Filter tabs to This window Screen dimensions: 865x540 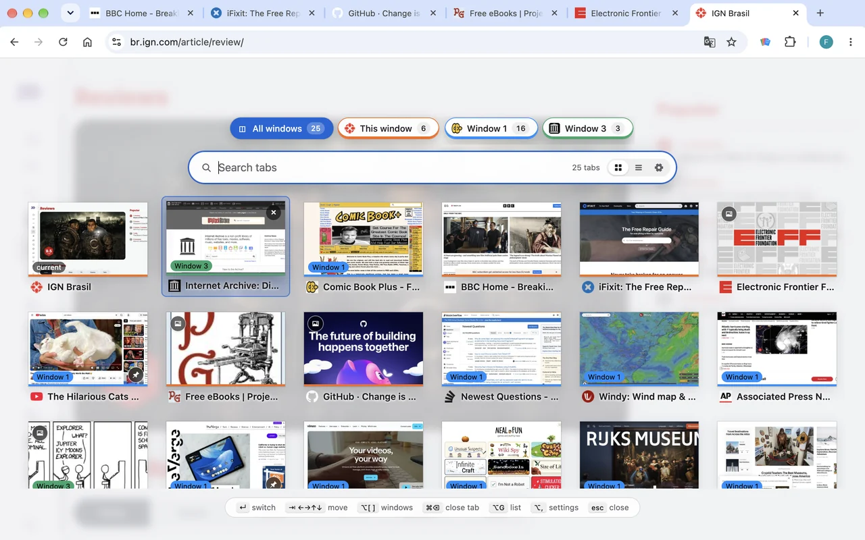(x=389, y=128)
